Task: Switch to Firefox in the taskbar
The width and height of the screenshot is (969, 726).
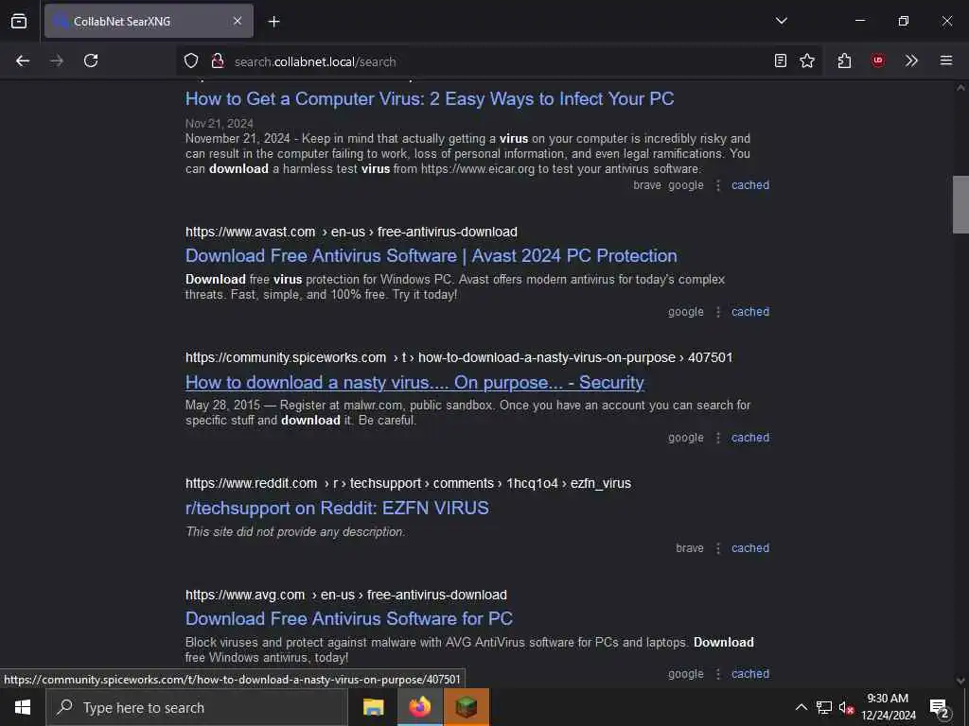Action: pos(419,707)
